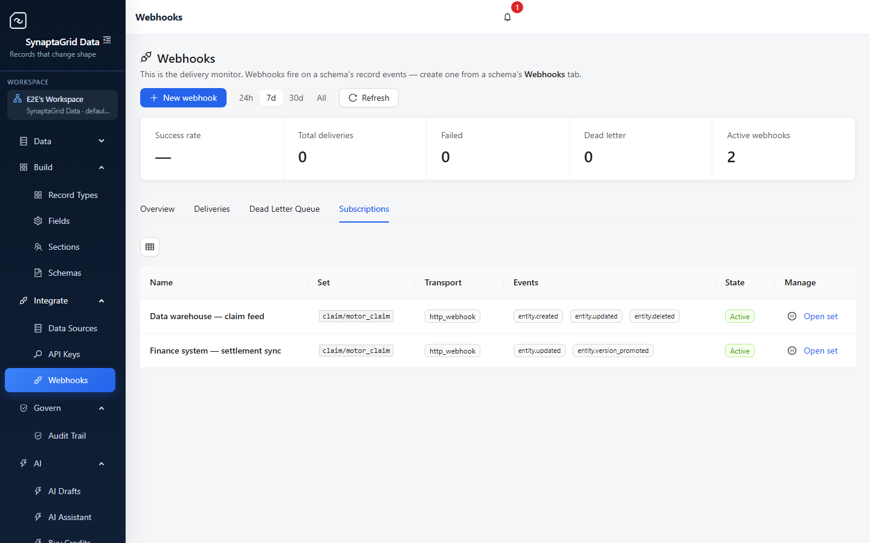Select the All time range
Screen dimensions: 870x543
click(x=321, y=98)
